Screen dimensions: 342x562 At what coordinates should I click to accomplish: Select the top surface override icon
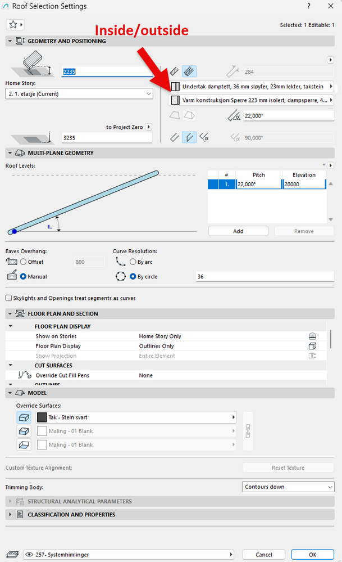click(x=24, y=417)
